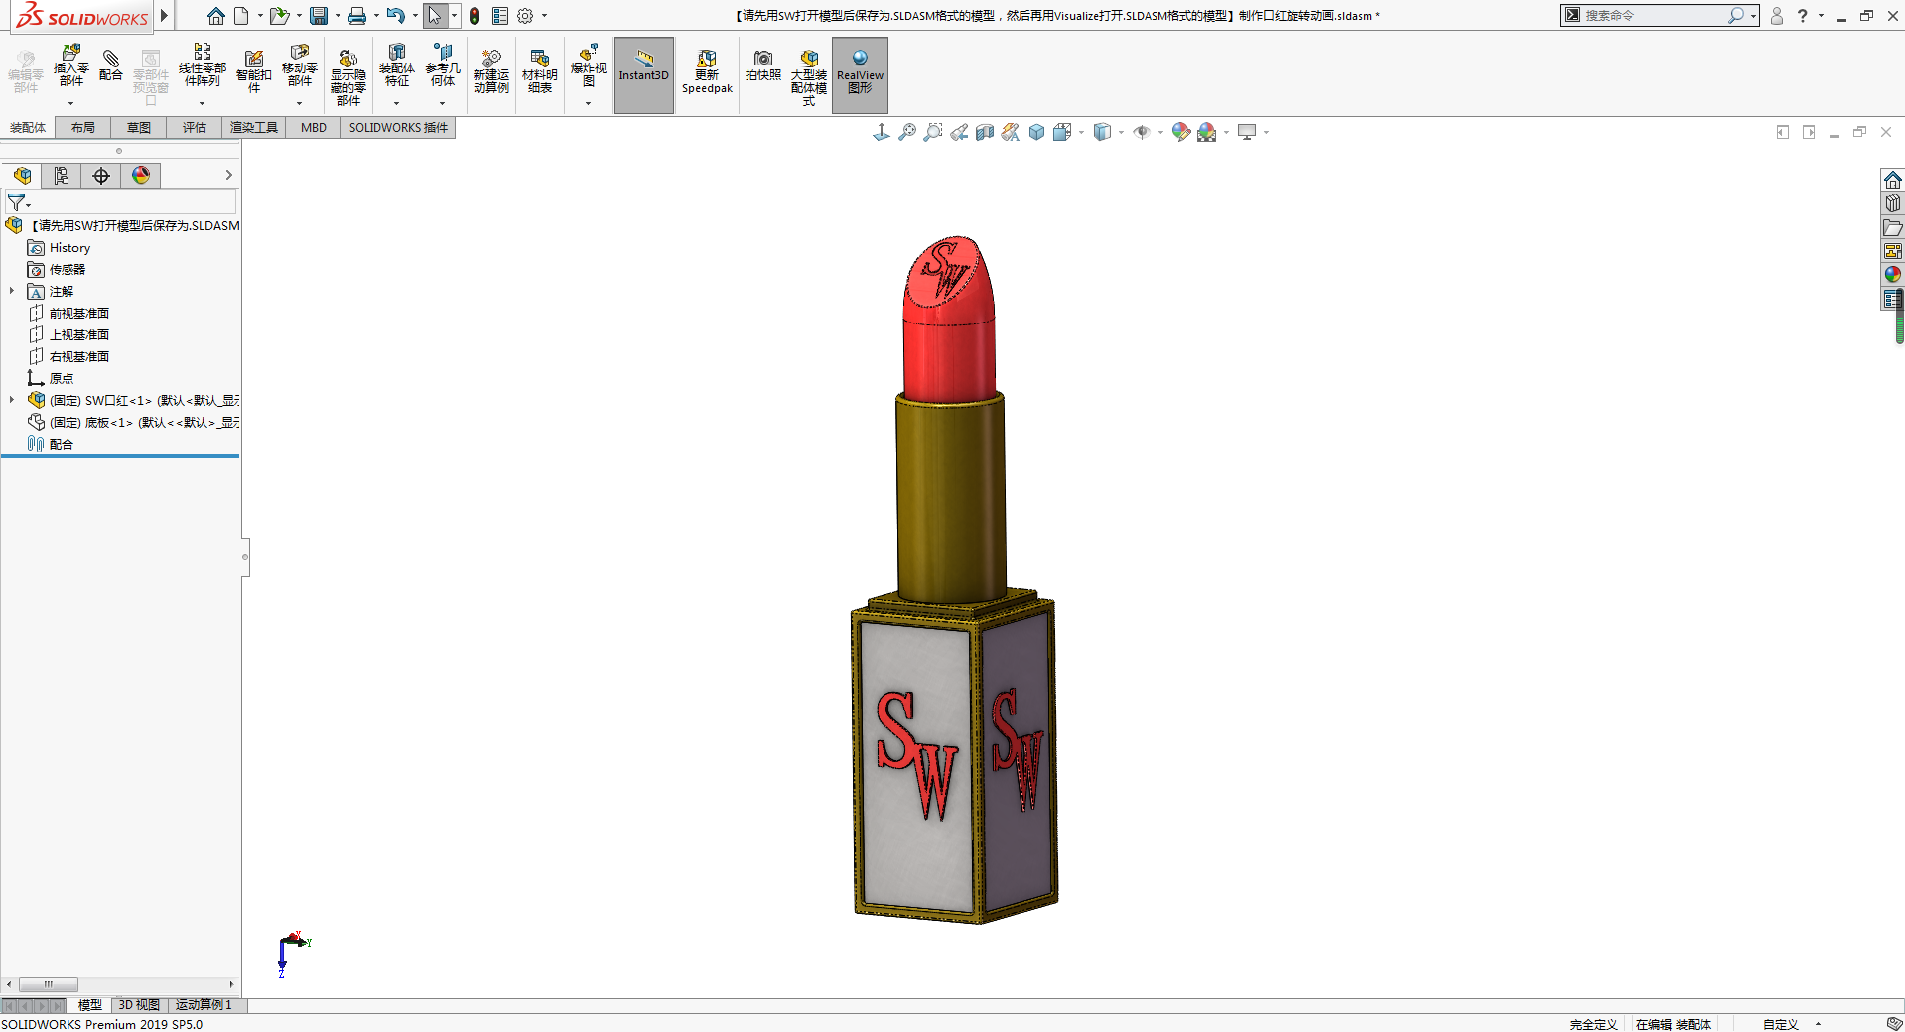Open the Edit Appearance color ball icon
This screenshot has width=1905, height=1032.
pos(1180,132)
